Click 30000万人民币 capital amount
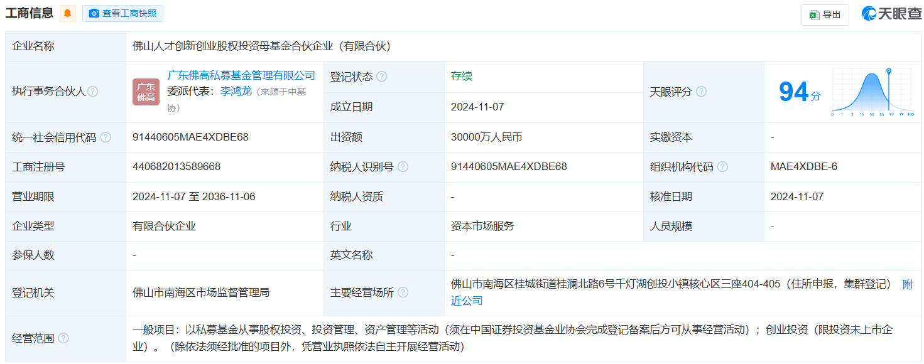The image size is (924, 364). click(487, 137)
